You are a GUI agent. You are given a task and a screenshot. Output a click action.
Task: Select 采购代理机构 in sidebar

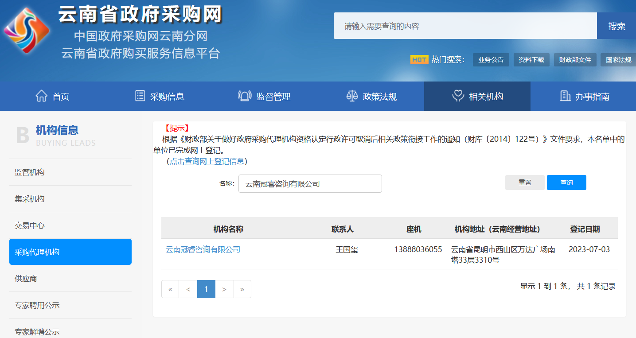pos(70,252)
